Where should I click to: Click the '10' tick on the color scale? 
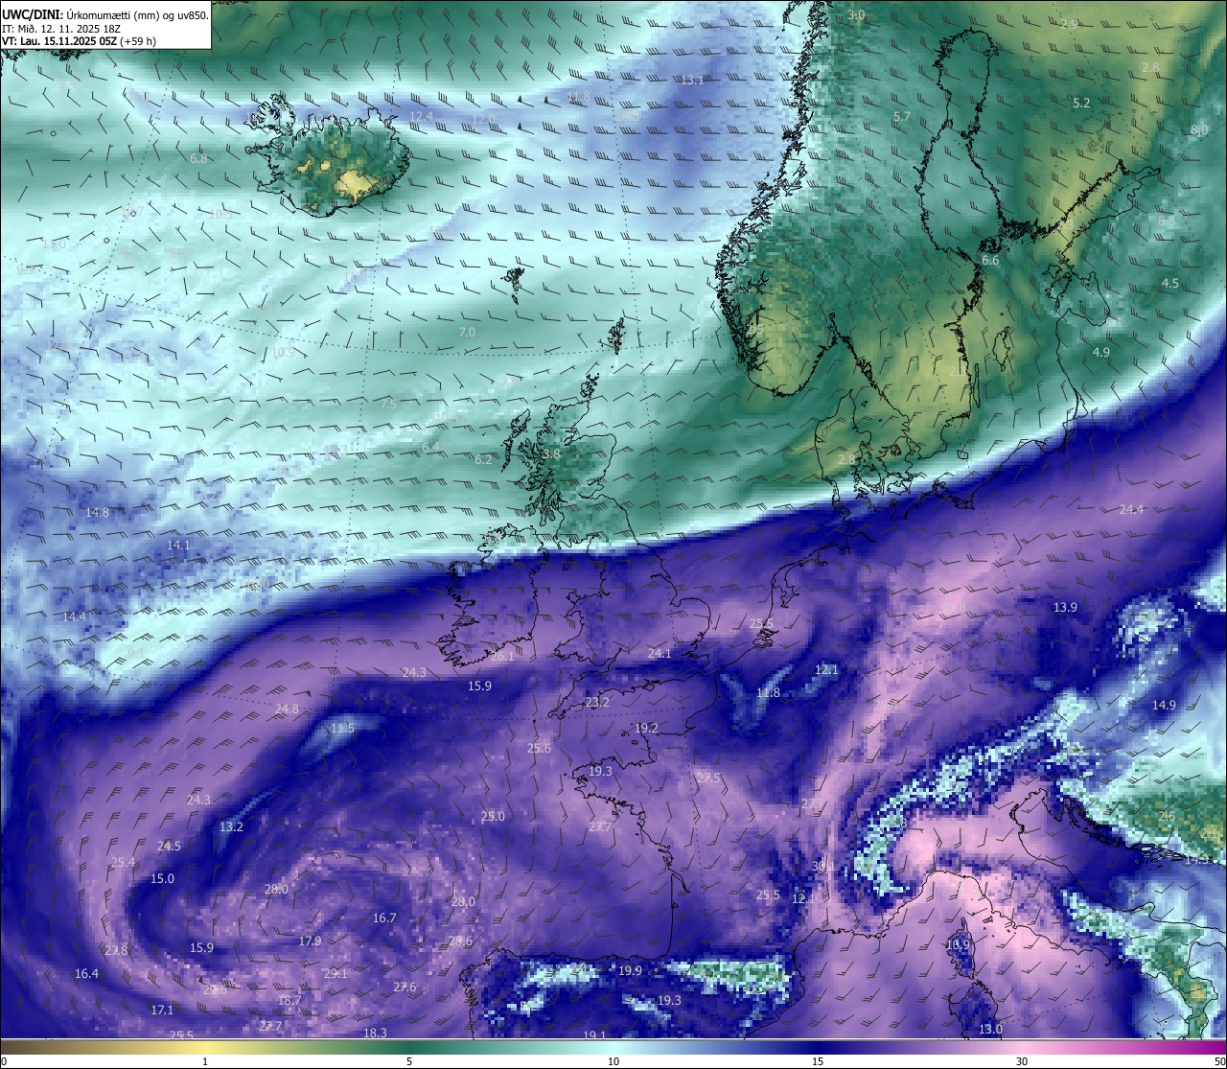pos(613,1061)
